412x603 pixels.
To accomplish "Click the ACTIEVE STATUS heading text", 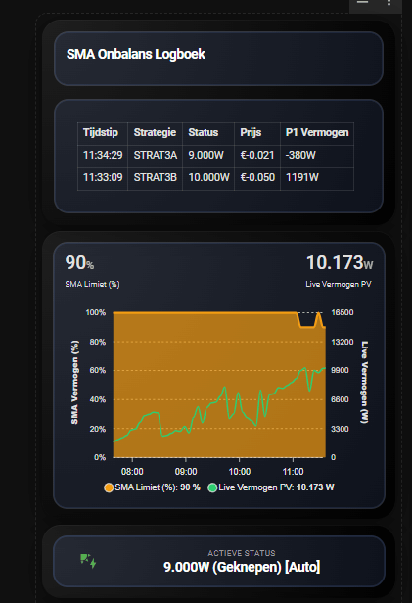I will point(242,553).
